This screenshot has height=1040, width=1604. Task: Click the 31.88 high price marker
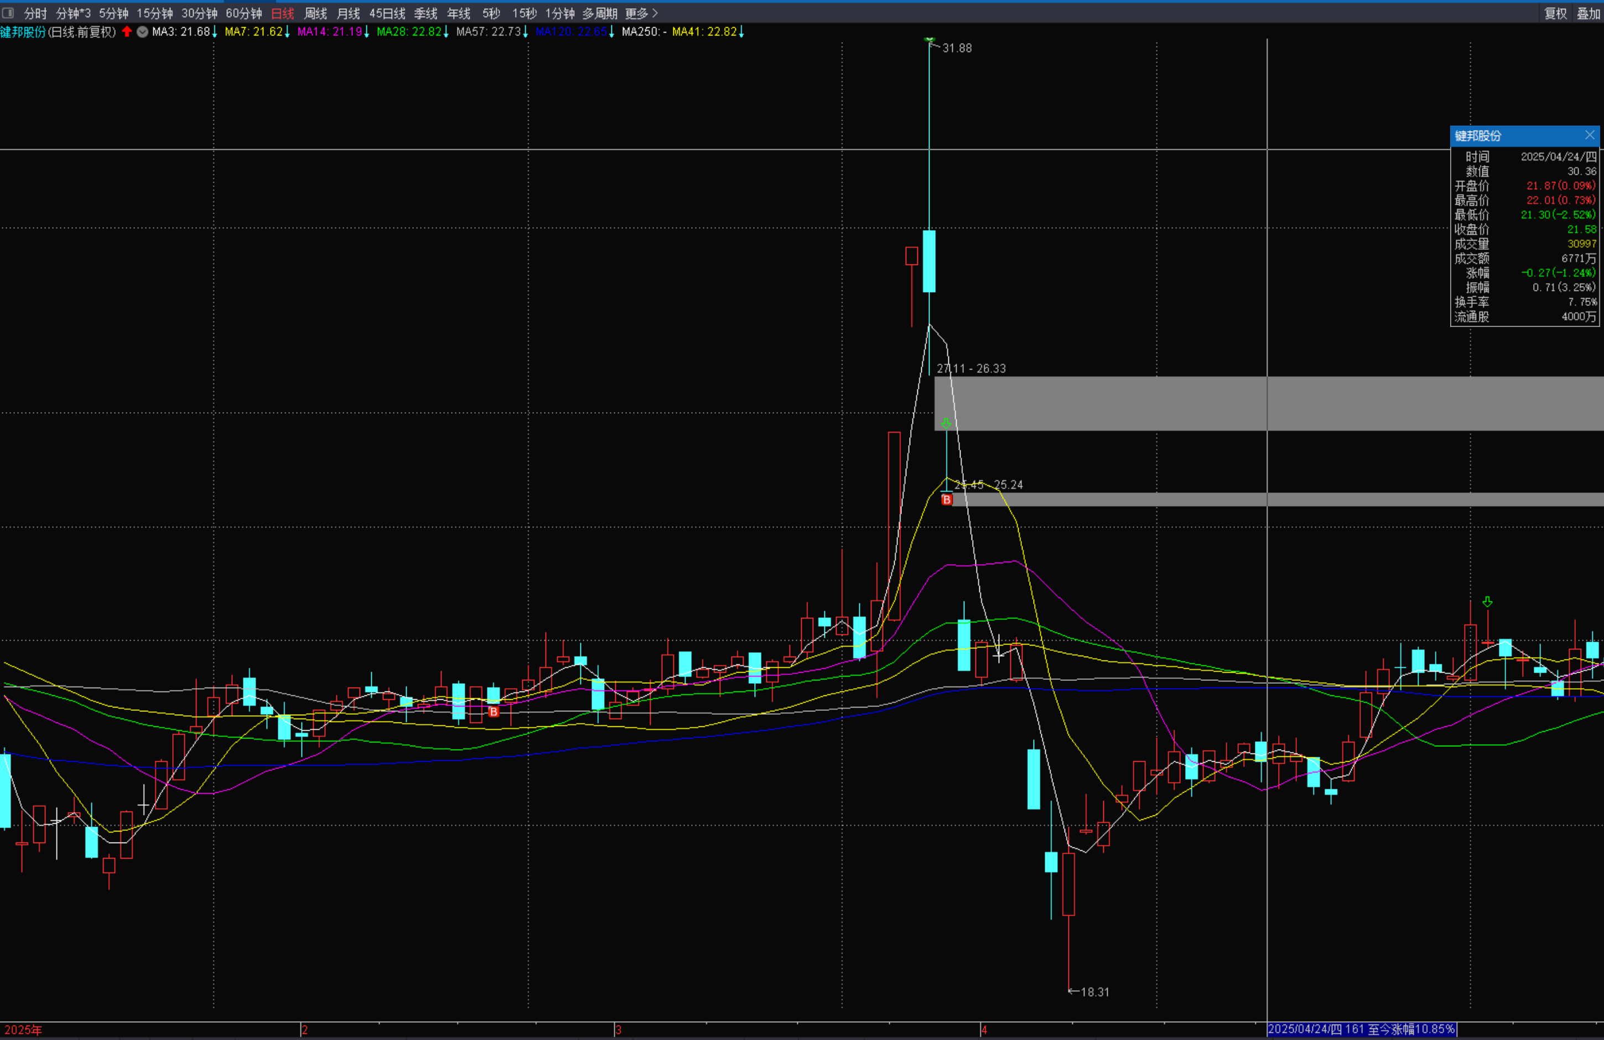pyautogui.click(x=956, y=48)
